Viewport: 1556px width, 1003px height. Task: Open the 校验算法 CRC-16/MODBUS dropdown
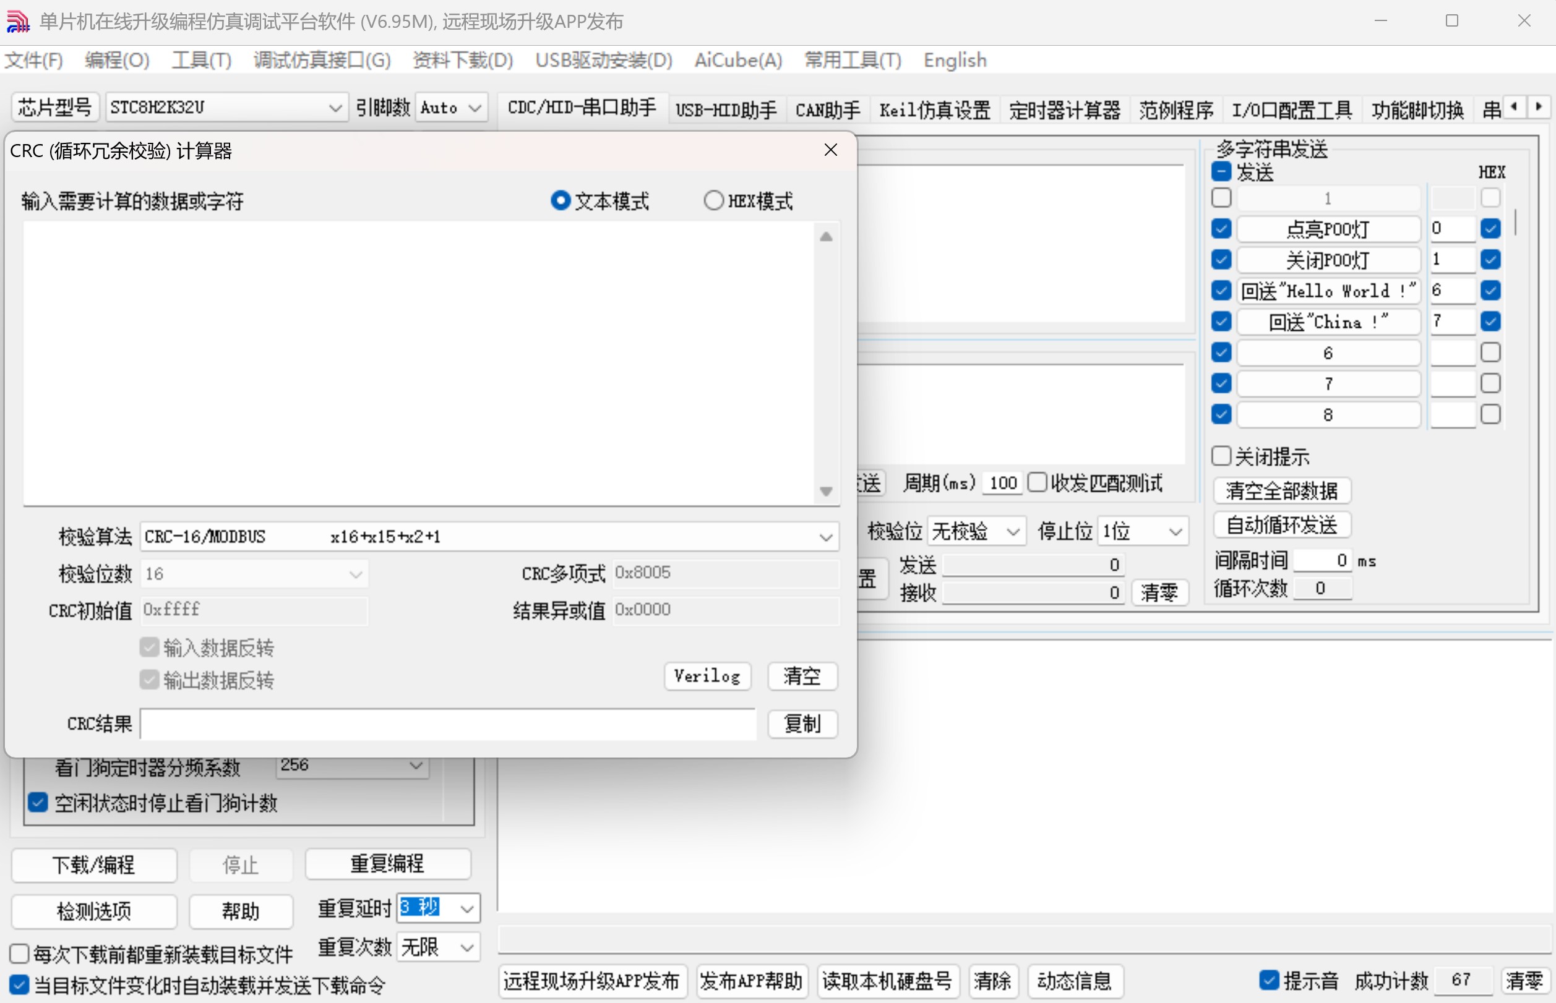tap(825, 537)
